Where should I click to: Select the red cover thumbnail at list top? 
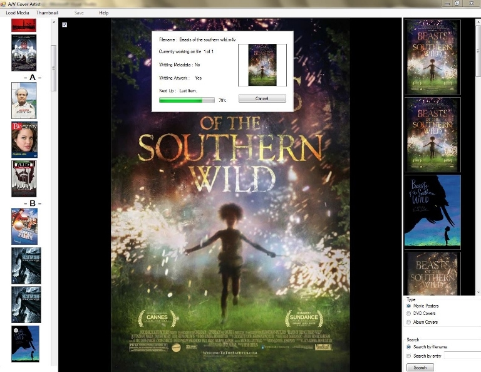tap(24, 25)
